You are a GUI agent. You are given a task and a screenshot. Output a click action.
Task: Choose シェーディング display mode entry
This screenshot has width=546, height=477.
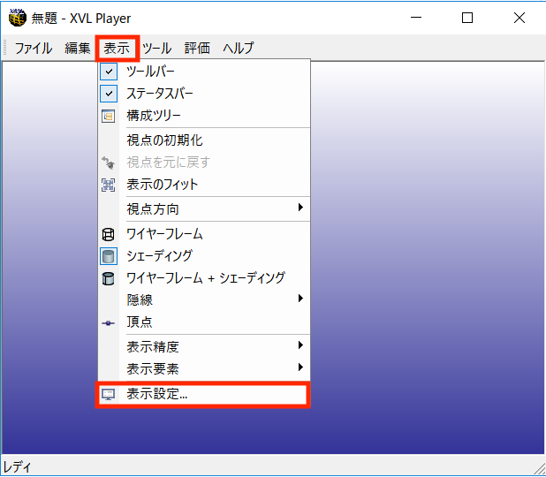(x=204, y=256)
